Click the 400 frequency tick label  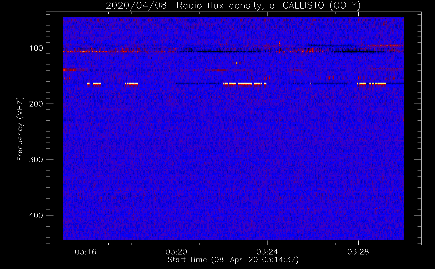coord(36,215)
